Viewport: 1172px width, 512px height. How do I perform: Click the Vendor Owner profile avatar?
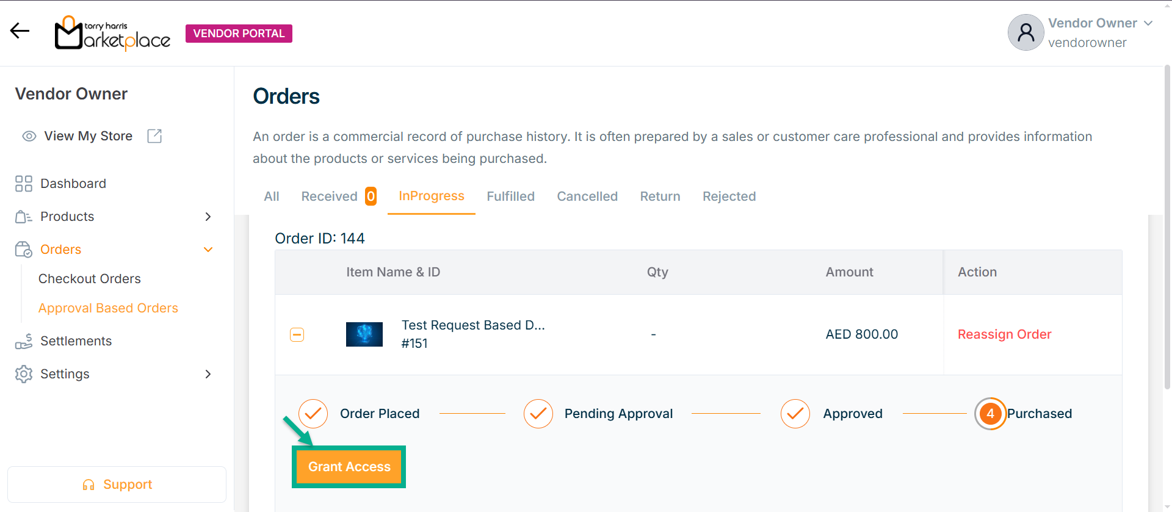pyautogui.click(x=1025, y=32)
